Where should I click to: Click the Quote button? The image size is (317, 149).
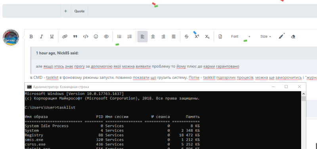(80, 11)
